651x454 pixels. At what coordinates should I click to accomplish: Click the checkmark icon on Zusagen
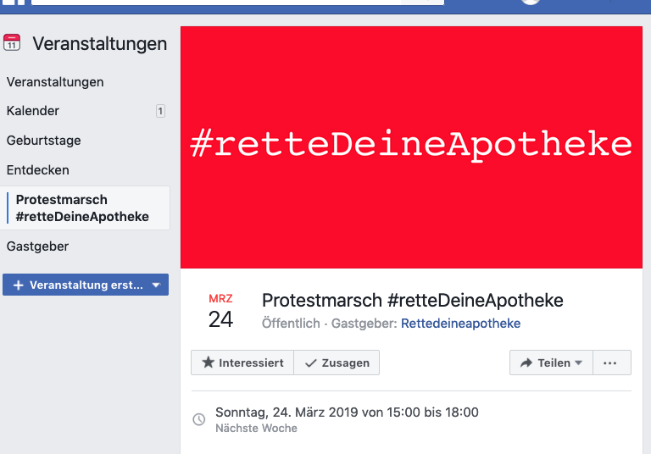pyautogui.click(x=310, y=363)
